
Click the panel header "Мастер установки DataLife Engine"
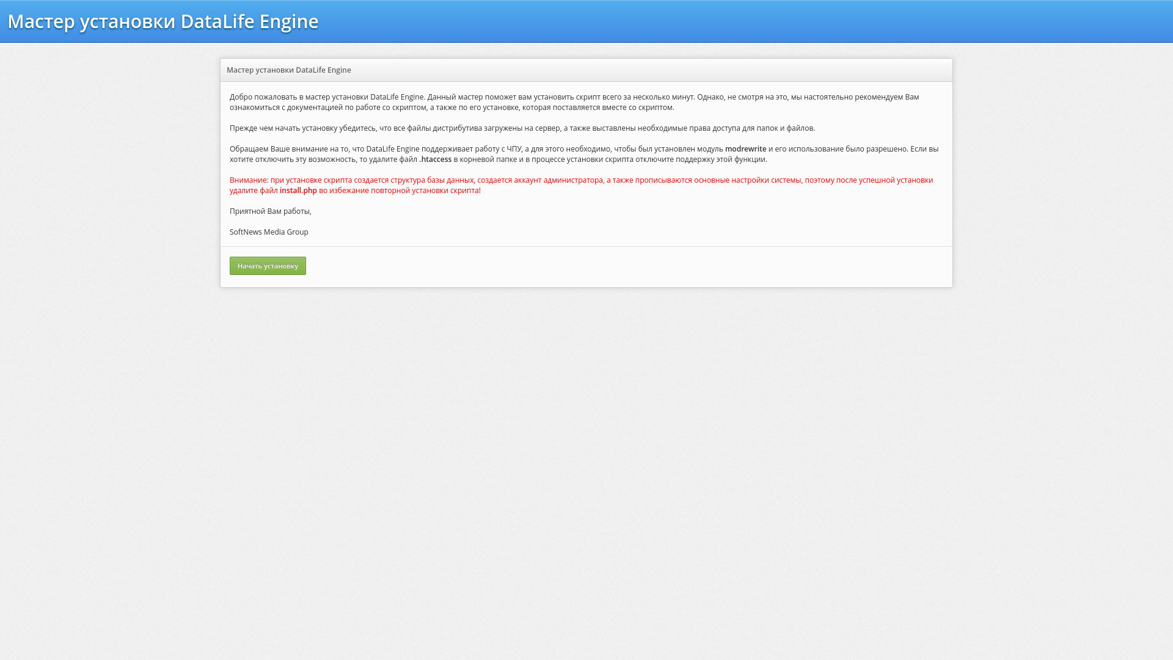pos(289,70)
